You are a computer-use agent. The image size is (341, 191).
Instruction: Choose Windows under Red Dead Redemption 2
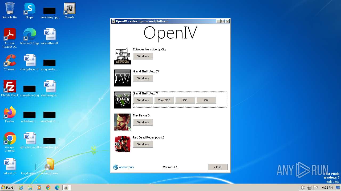[143, 144]
